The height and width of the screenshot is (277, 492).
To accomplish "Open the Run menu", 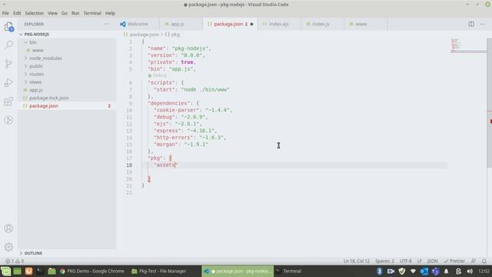I will tap(75, 13).
